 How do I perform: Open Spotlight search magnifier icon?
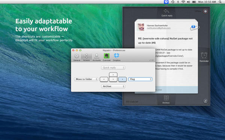coord(220,2)
